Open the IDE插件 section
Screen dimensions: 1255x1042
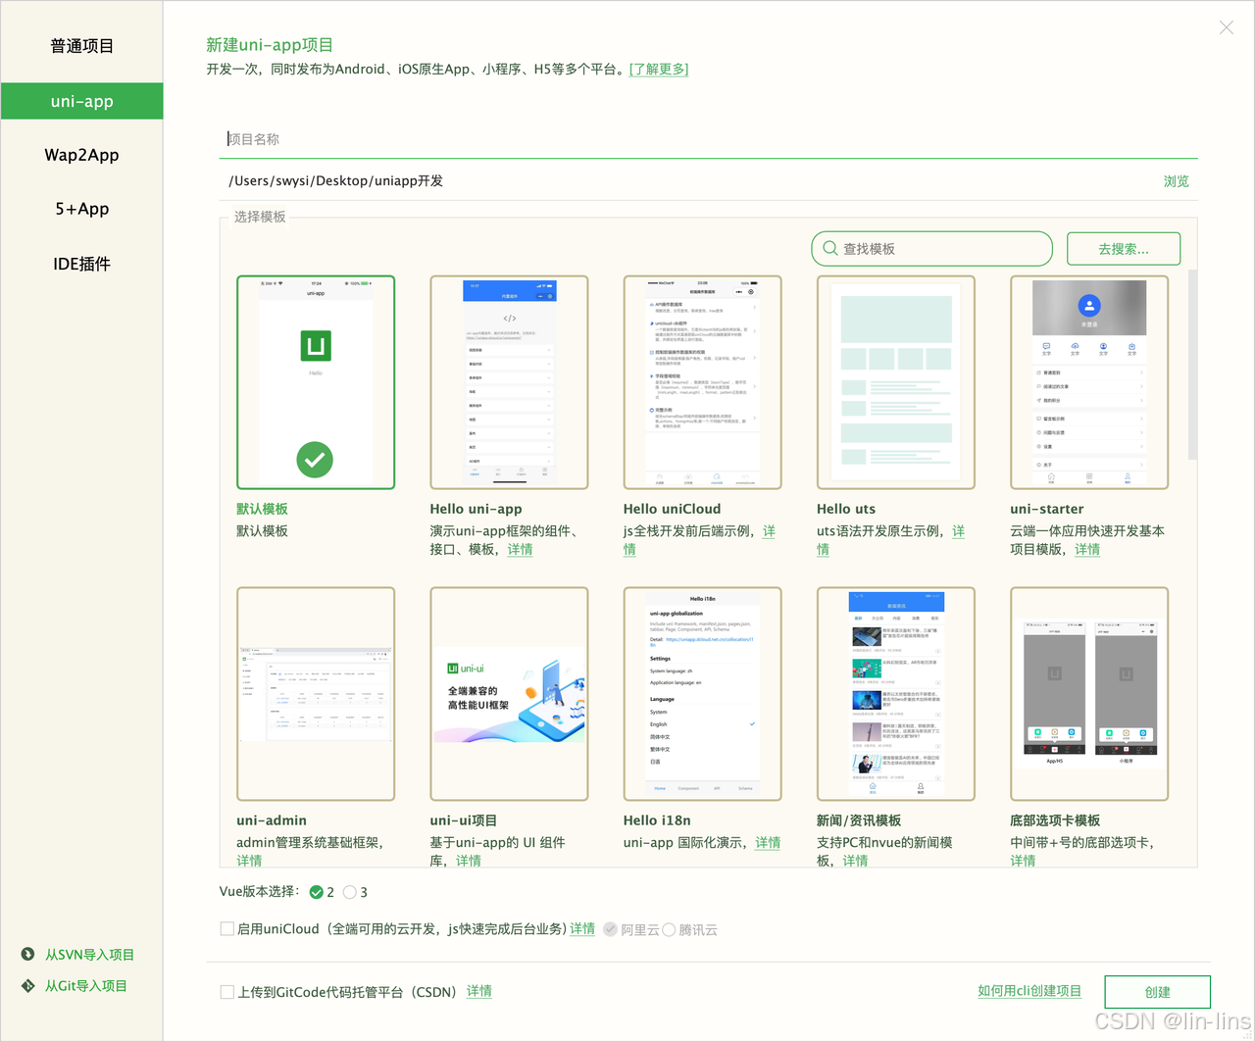(x=81, y=263)
